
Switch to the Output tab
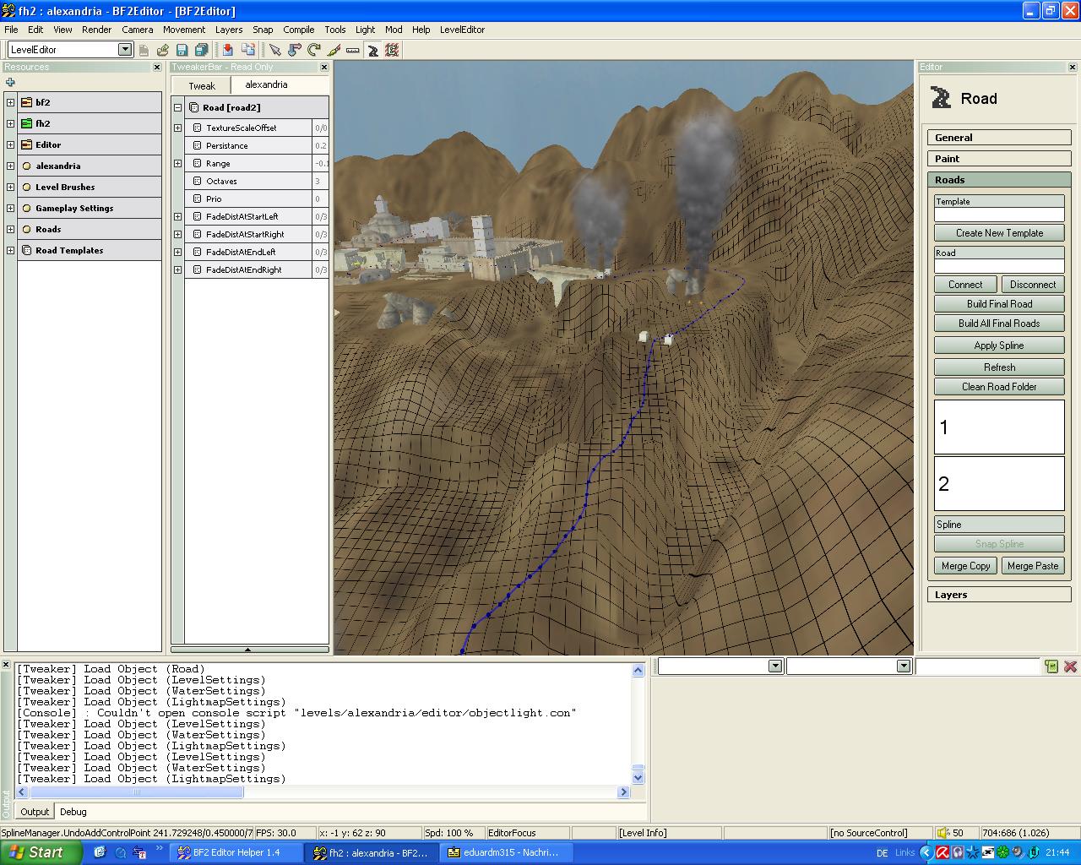coord(35,812)
